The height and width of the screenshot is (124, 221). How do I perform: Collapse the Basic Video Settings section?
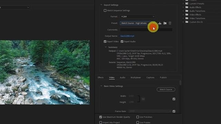pos(101,86)
